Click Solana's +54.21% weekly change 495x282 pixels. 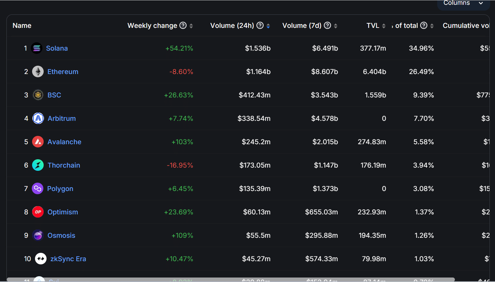click(x=179, y=48)
